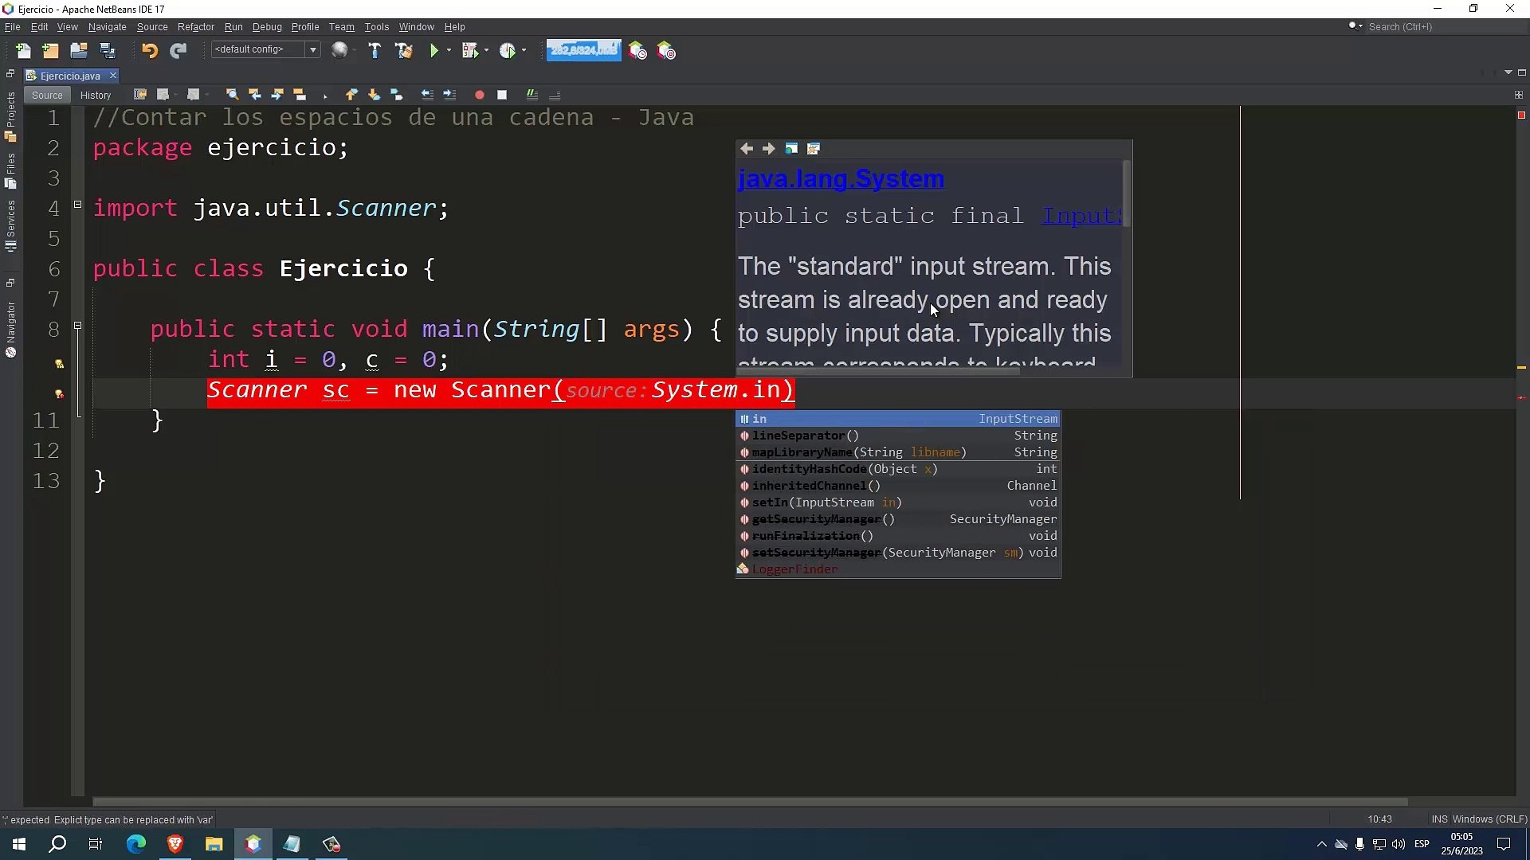The image size is (1530, 860).
Task: Expand the Run Project dropdown arrow
Action: coord(449,51)
